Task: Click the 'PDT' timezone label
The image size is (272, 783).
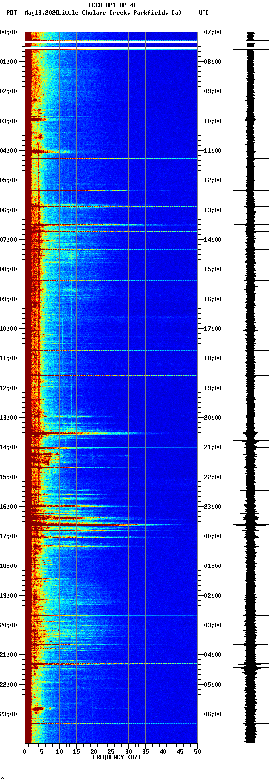Action: coord(11,13)
